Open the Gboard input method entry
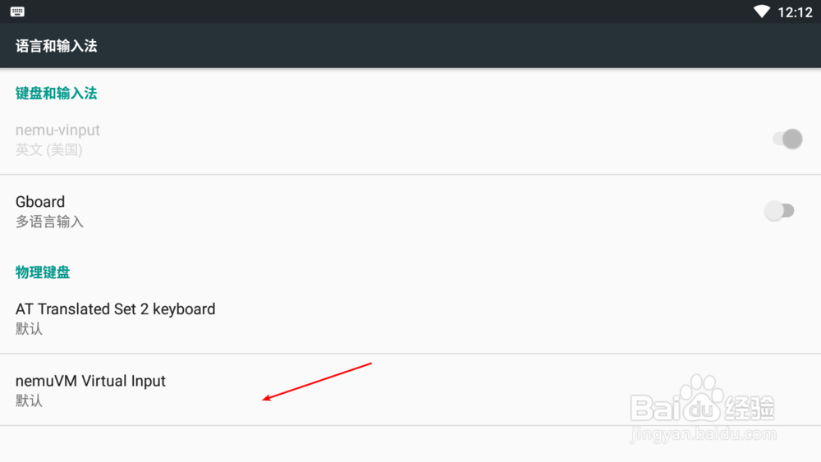Viewport: 821px width, 462px height. click(40, 202)
